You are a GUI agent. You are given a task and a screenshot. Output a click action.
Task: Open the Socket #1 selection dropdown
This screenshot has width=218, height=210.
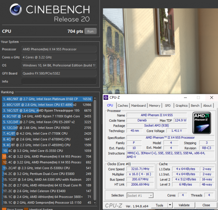click(140, 196)
